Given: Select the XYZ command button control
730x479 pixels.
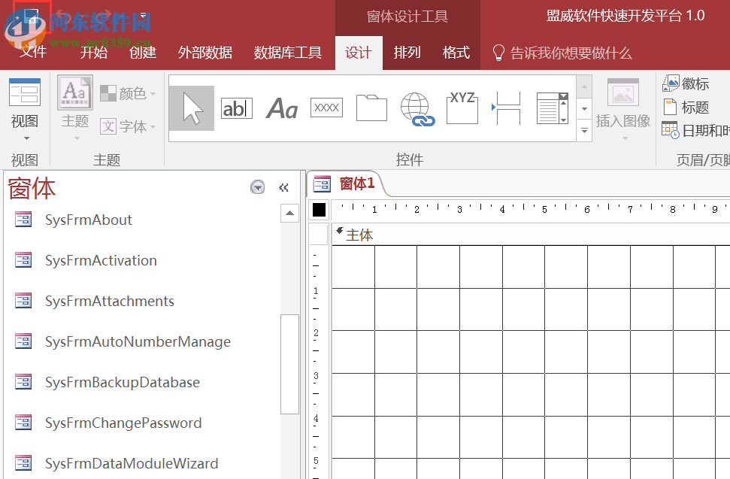Looking at the screenshot, I should (462, 108).
